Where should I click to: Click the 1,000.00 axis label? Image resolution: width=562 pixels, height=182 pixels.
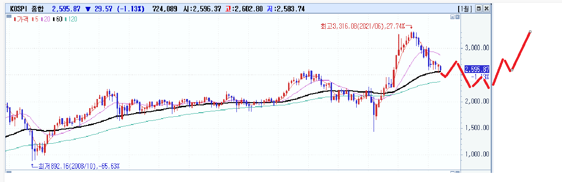click(x=477, y=154)
